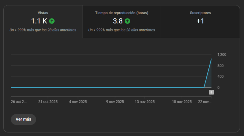The height and width of the screenshot is (136, 244).
Task: Select the Vistas metric tab
Action: pyautogui.click(x=43, y=22)
